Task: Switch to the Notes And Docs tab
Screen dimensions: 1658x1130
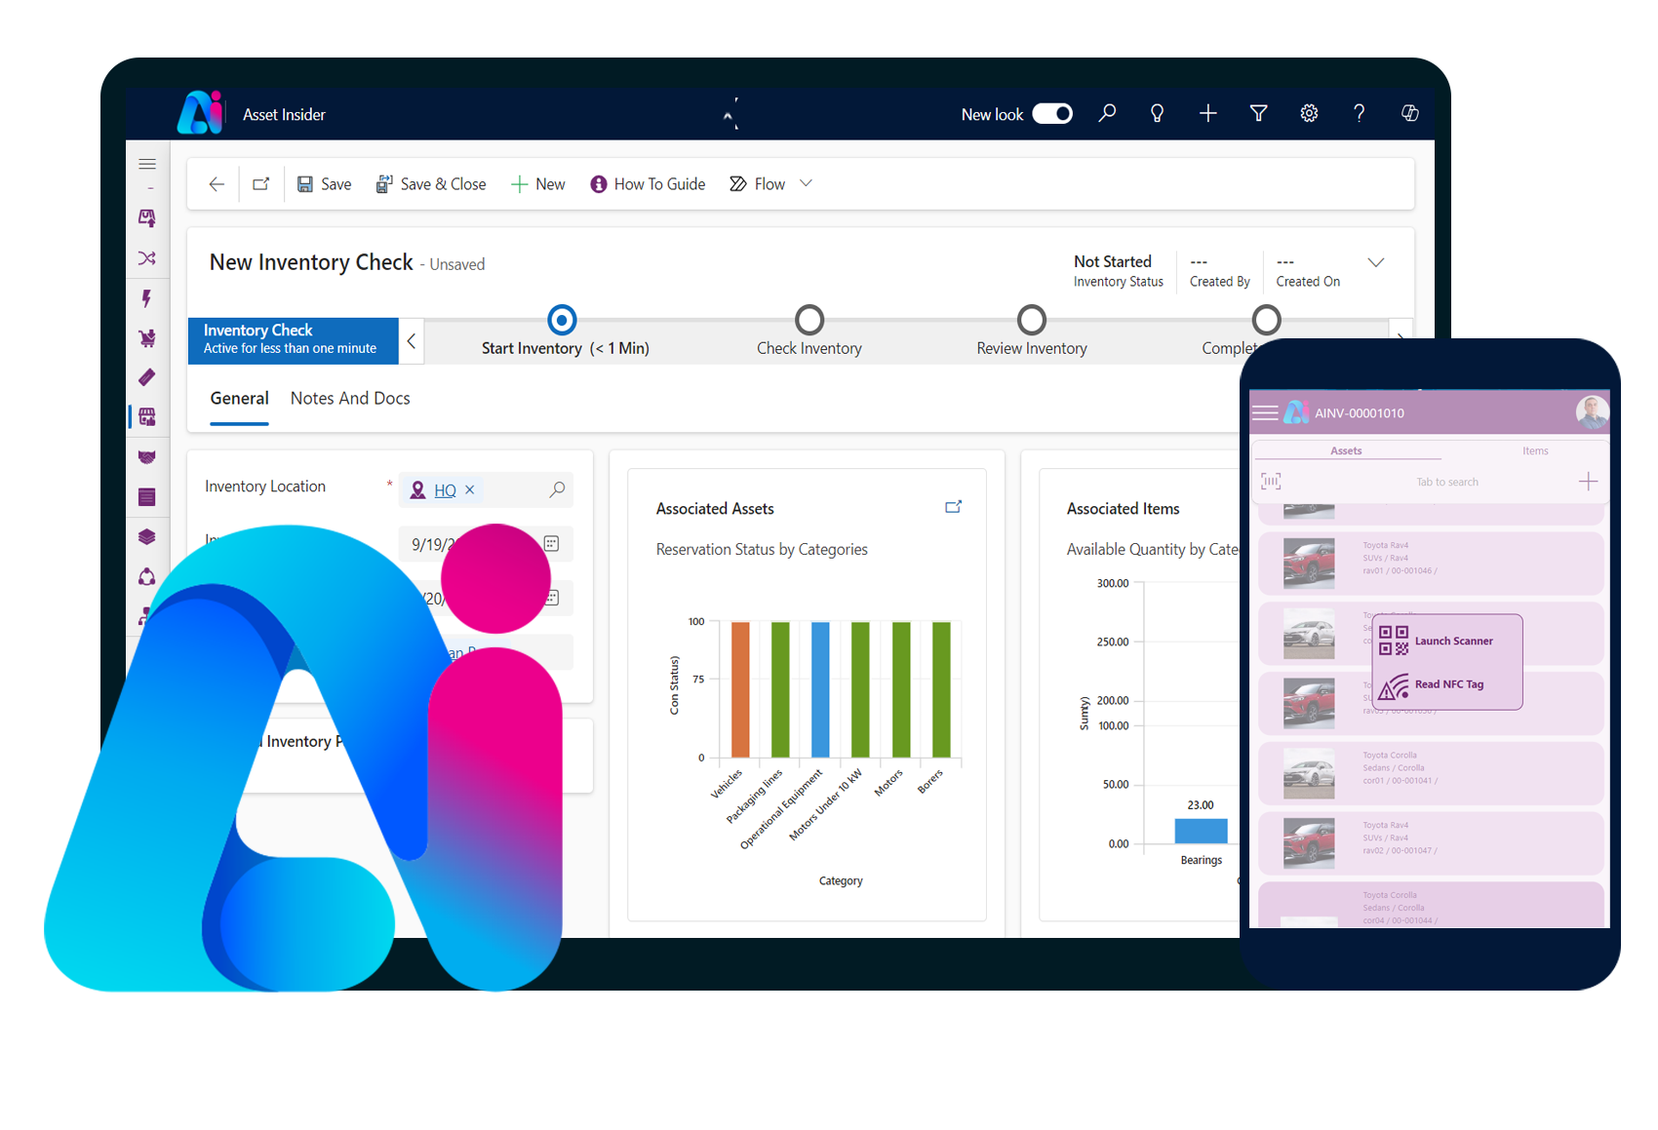Action: click(x=350, y=399)
